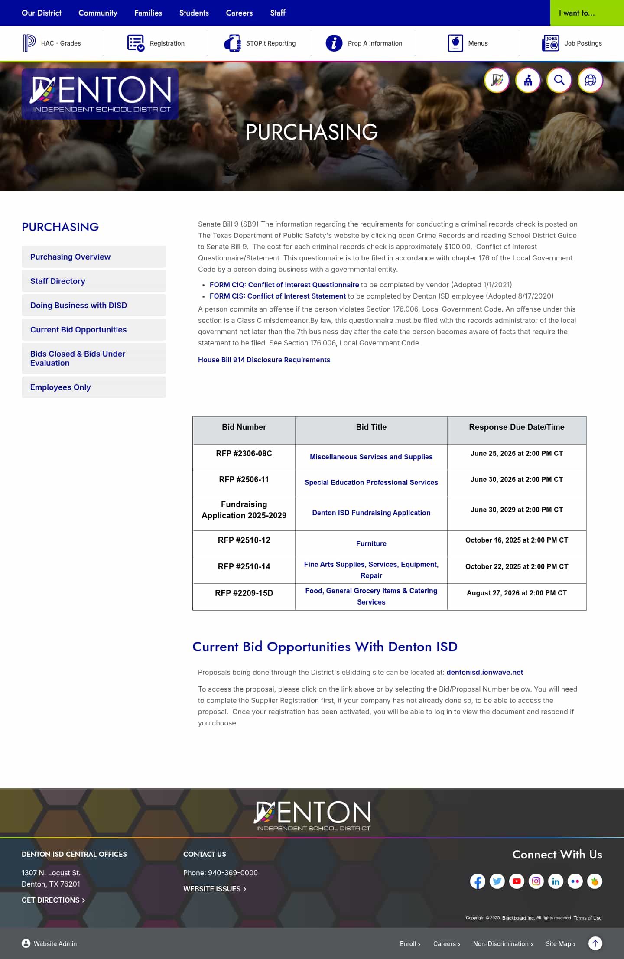Click WEBSITE ISSUES in the footer
The image size is (624, 959).
214,889
